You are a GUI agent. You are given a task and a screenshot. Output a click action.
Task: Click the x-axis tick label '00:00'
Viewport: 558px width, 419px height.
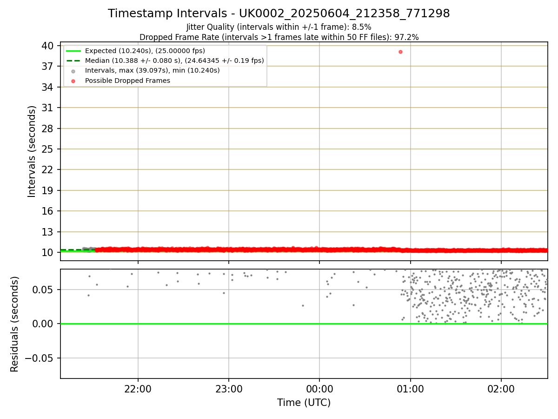[319, 388]
